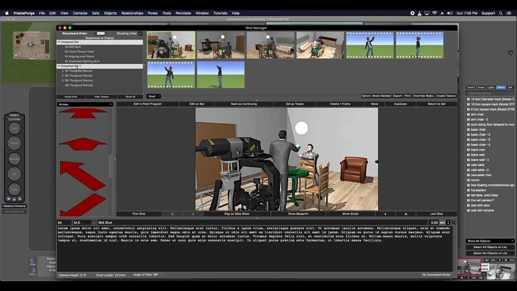Screen dimensions: 517x291
Task: Switch to the Lights tab
Action: pyautogui.click(x=491, y=87)
